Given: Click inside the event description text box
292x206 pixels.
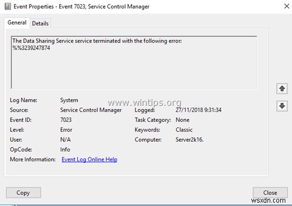Looking at the screenshot, I should (134, 62).
